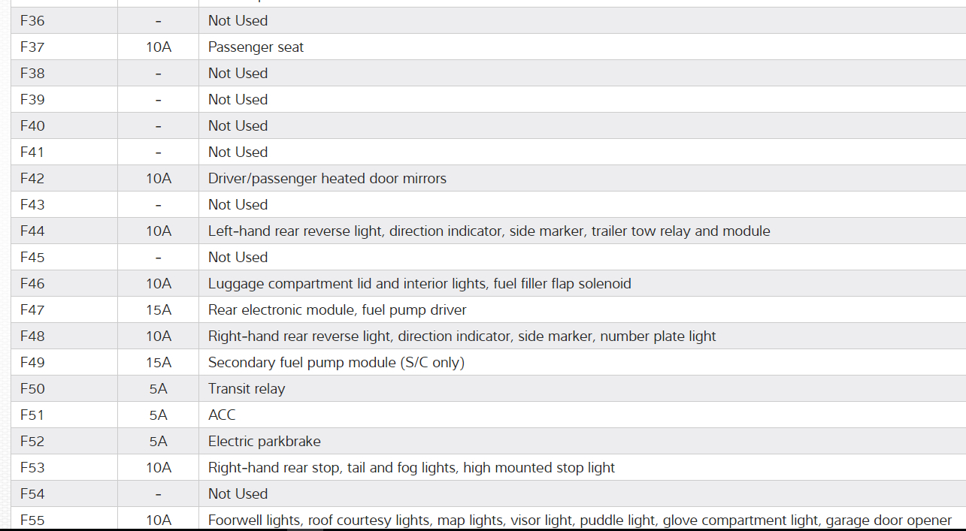Select Driver/passenger heated door mirrors text
Viewport: 966px width, 531px height.
327,179
